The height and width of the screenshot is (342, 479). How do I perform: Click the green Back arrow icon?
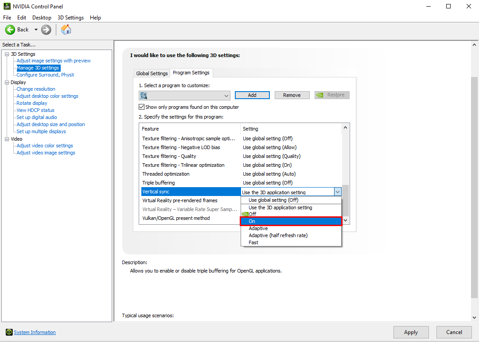(10, 30)
